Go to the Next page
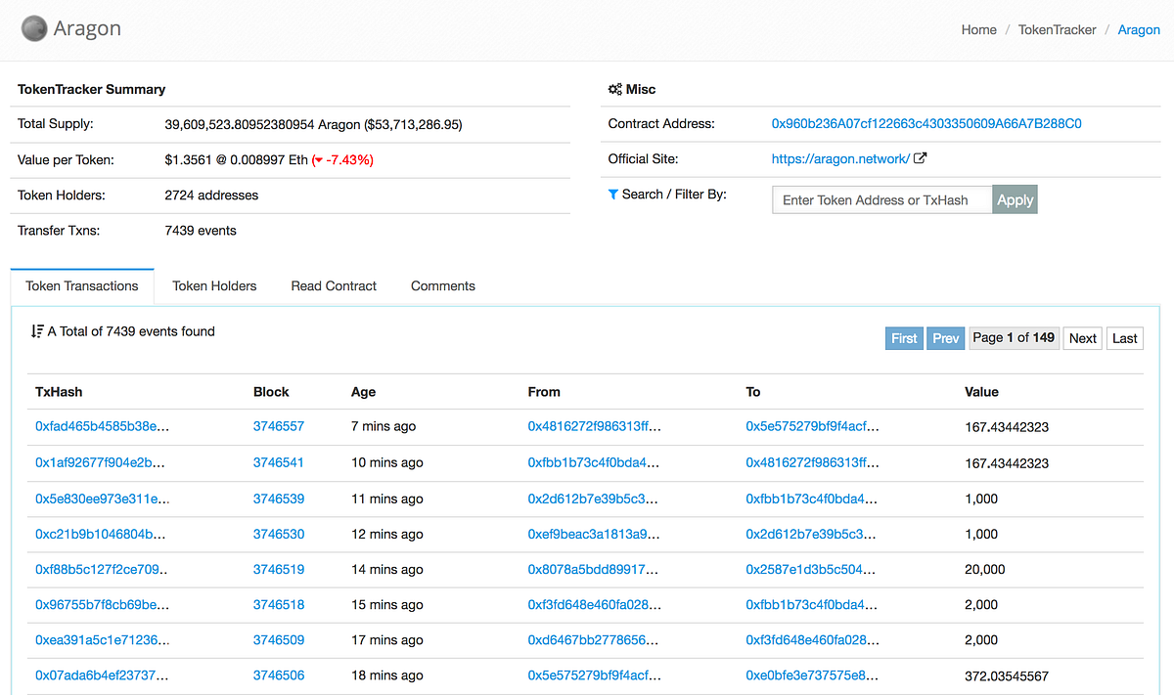This screenshot has height=695, width=1174. [x=1083, y=338]
